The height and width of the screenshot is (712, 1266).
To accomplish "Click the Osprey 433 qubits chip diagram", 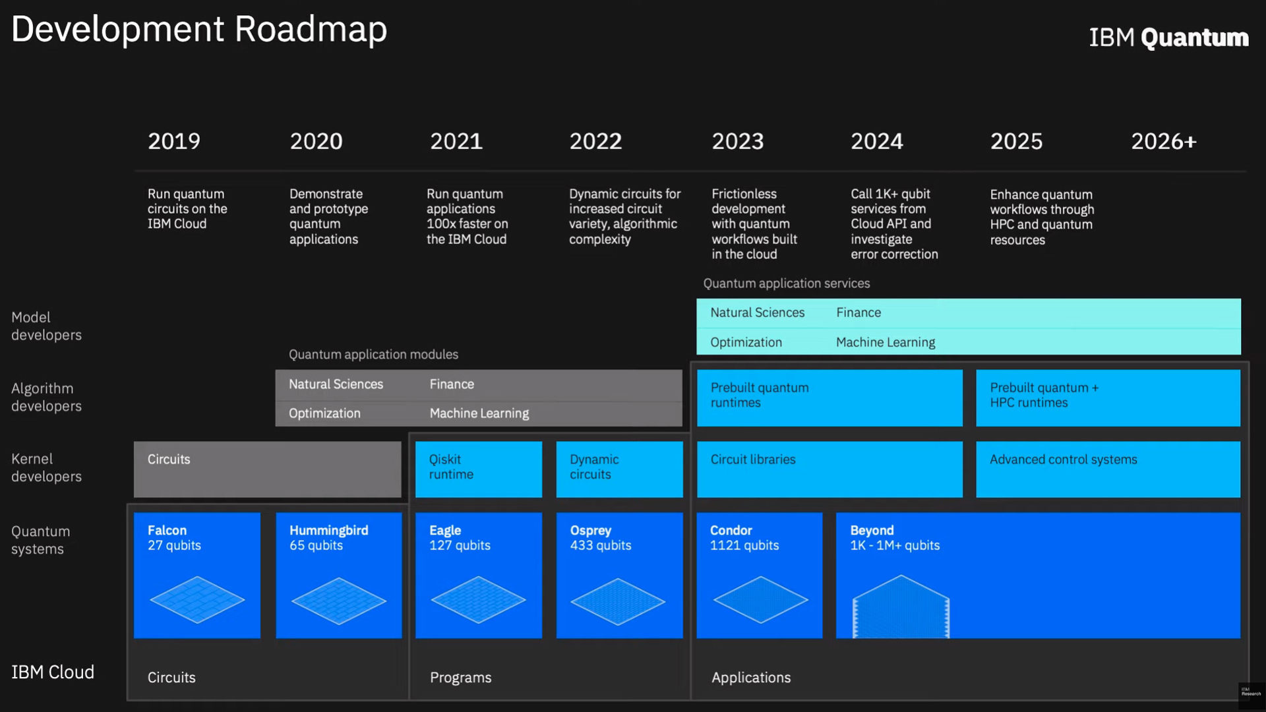I will pyautogui.click(x=618, y=601).
